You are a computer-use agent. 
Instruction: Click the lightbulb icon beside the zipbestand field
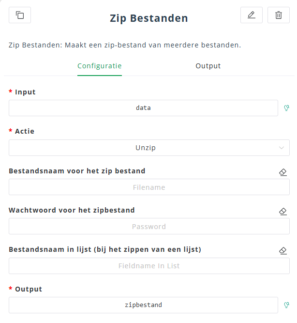click(x=286, y=305)
